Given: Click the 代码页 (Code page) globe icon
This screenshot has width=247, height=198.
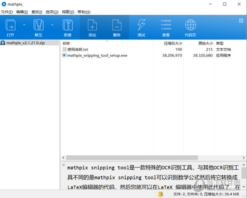Looking at the screenshot, I should 191,25.
